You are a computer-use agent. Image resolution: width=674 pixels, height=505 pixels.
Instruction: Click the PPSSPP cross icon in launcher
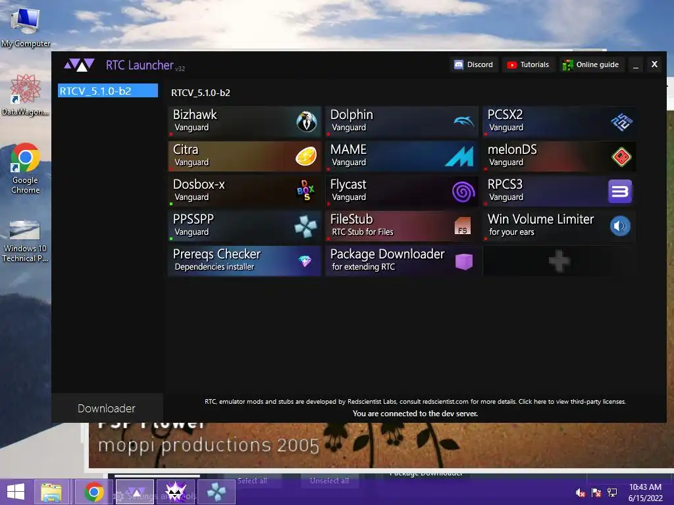coord(305,226)
